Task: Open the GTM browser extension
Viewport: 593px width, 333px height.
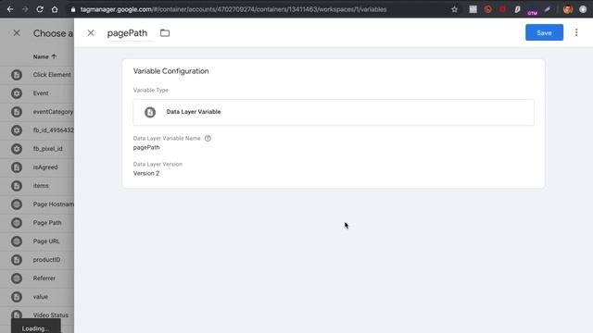Action: point(532,10)
